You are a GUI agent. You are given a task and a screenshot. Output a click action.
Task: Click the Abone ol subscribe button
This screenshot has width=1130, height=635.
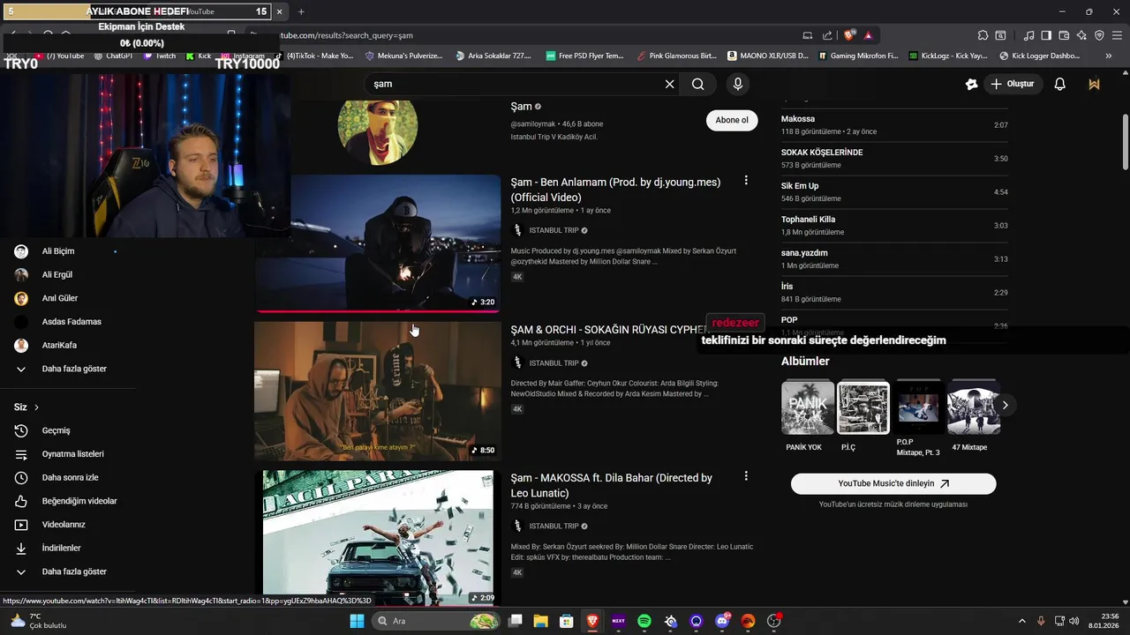pos(732,120)
